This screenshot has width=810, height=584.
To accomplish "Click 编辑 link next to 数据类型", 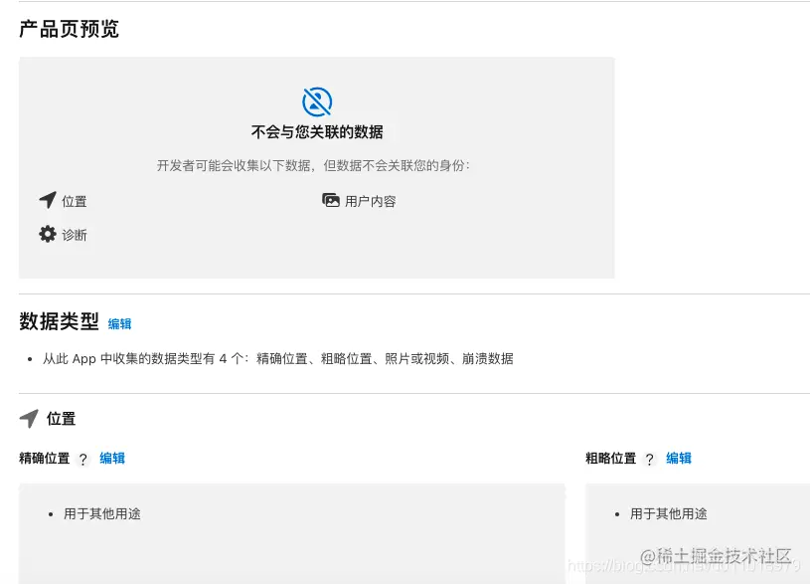I will (120, 323).
